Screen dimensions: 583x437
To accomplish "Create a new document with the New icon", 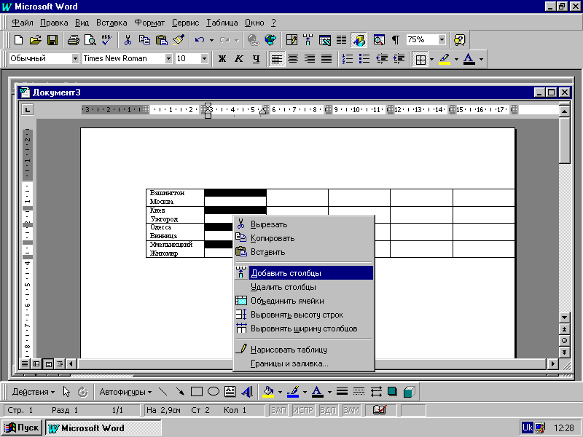I will tap(18, 40).
